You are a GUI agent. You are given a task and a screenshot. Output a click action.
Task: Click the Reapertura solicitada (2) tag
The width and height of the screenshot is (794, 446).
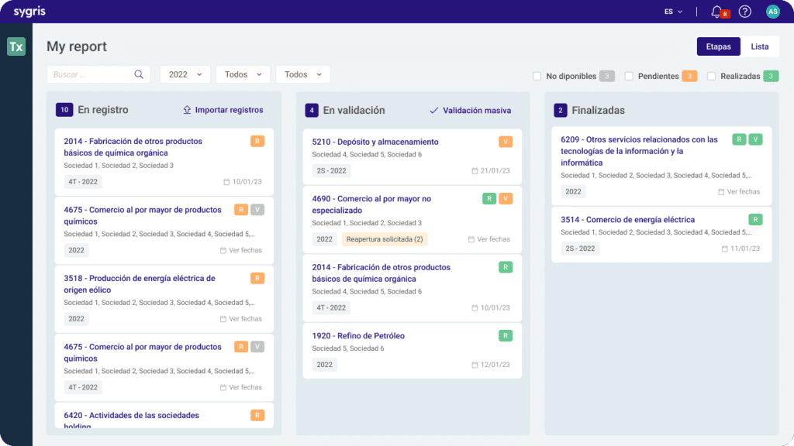click(x=385, y=239)
